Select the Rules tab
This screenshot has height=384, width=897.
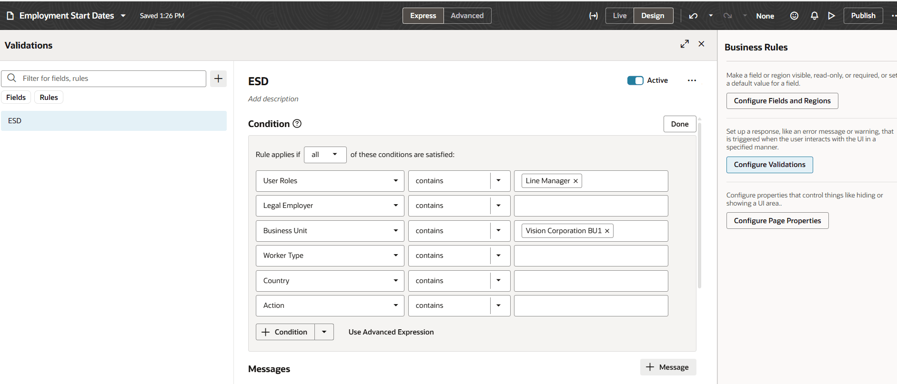(x=49, y=98)
